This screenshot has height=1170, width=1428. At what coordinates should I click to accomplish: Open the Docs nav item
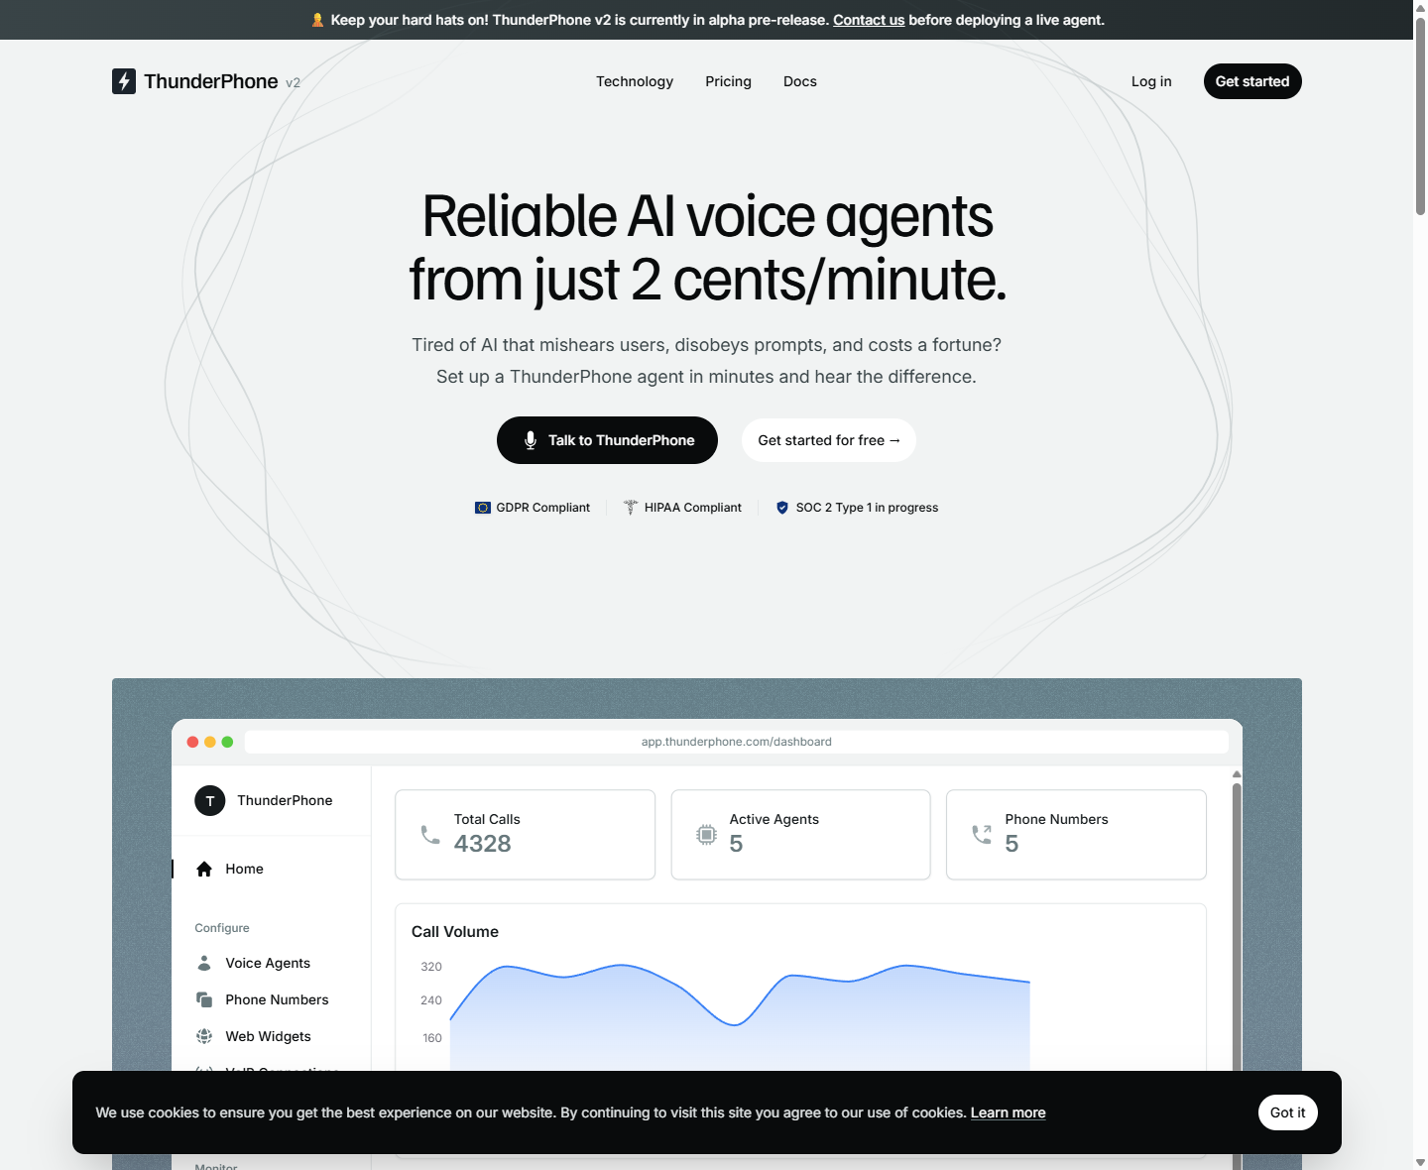coord(800,81)
